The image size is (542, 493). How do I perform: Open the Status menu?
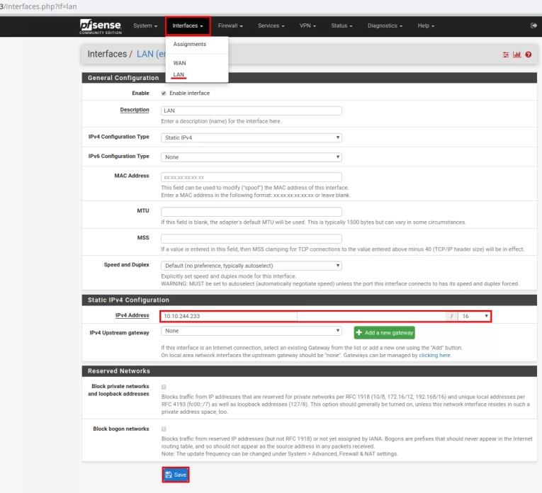click(x=341, y=26)
